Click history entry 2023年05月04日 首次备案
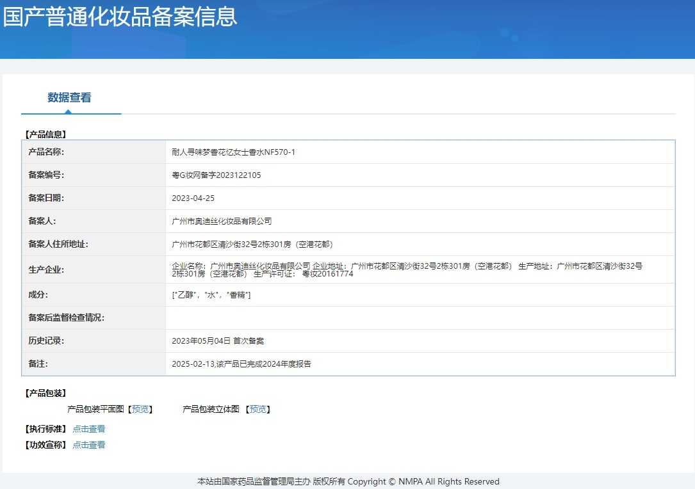695x489 pixels. click(218, 341)
